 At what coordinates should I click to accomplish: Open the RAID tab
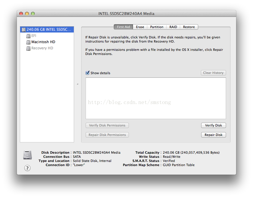point(173,27)
